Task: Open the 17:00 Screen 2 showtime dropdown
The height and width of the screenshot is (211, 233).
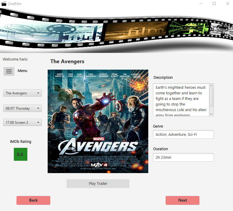Action: click(22, 123)
